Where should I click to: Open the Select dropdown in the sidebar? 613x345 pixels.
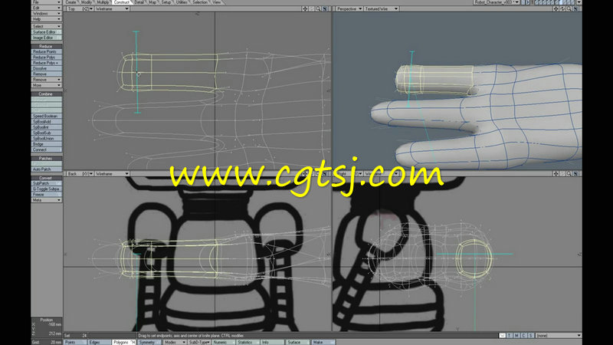click(47, 26)
